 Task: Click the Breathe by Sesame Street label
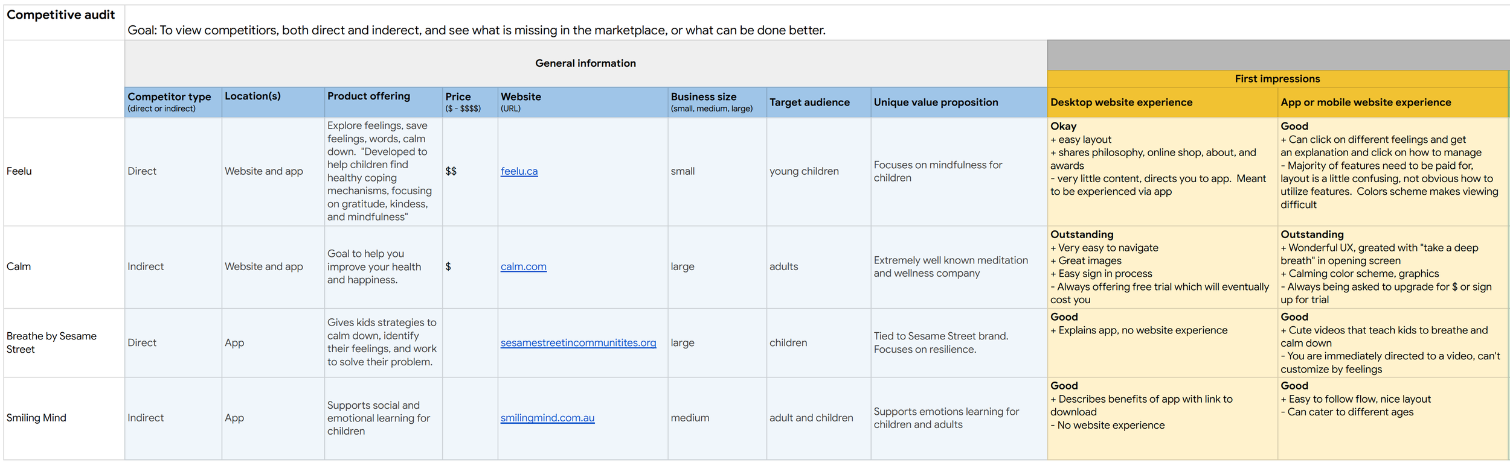tap(64, 343)
